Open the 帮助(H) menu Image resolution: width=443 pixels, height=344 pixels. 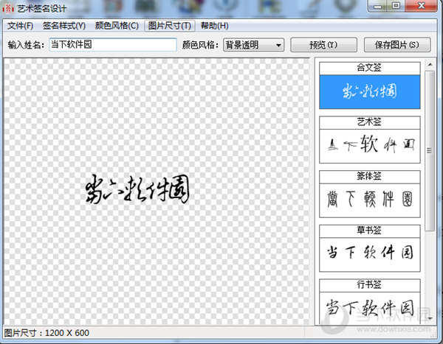[x=215, y=26]
